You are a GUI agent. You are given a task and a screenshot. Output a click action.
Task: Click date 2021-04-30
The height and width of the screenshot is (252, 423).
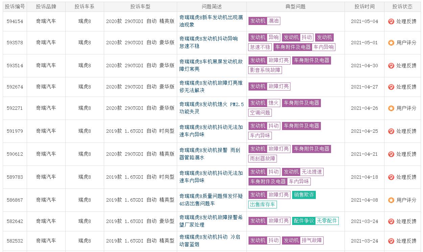click(365, 66)
